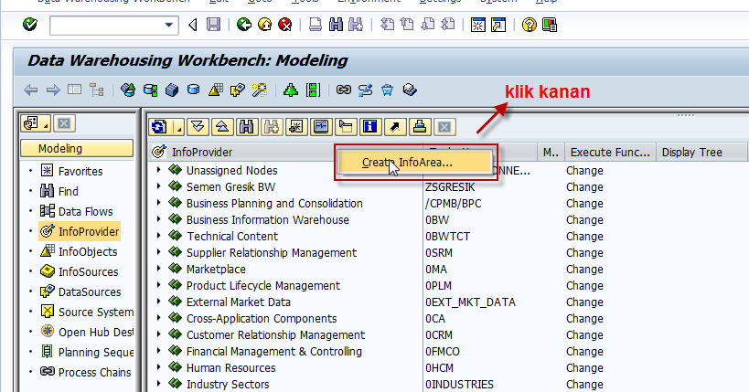Click the black arrow icon in tree toolbar
749x392 pixels.
pyautogui.click(x=395, y=127)
